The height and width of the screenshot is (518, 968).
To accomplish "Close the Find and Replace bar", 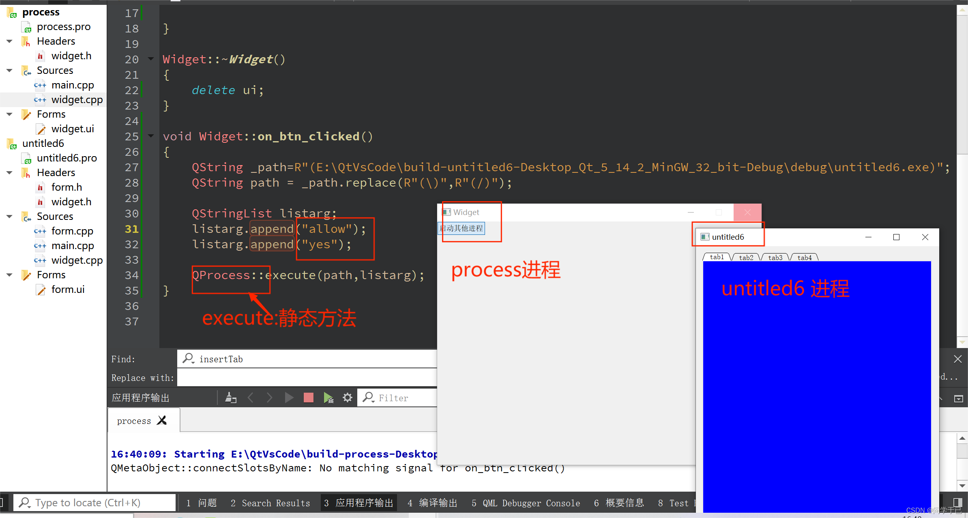I will tap(957, 359).
